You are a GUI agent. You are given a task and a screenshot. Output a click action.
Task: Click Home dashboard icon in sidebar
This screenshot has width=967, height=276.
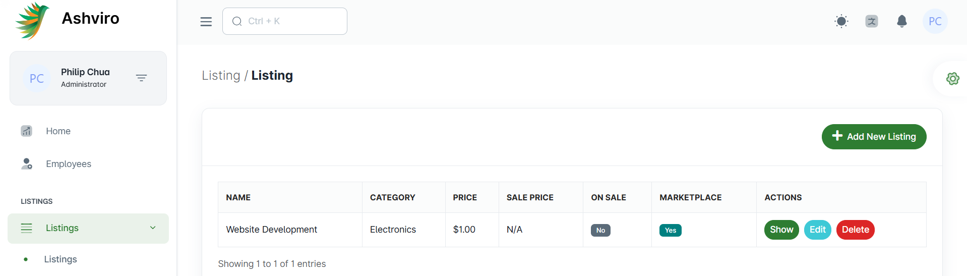pos(26,131)
